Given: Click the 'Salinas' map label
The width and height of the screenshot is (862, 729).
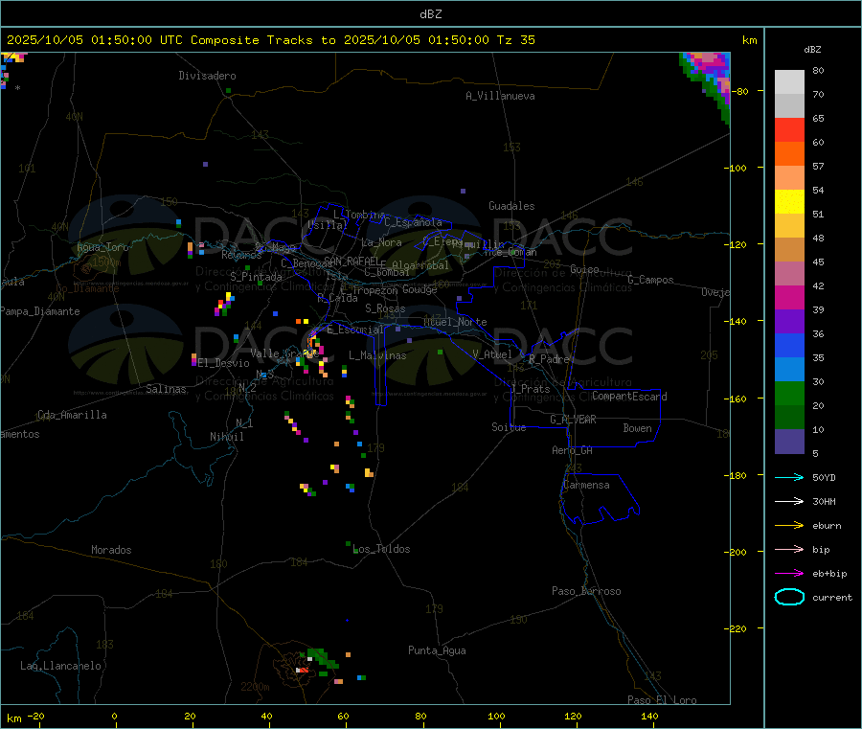Looking at the screenshot, I should click(x=166, y=389).
